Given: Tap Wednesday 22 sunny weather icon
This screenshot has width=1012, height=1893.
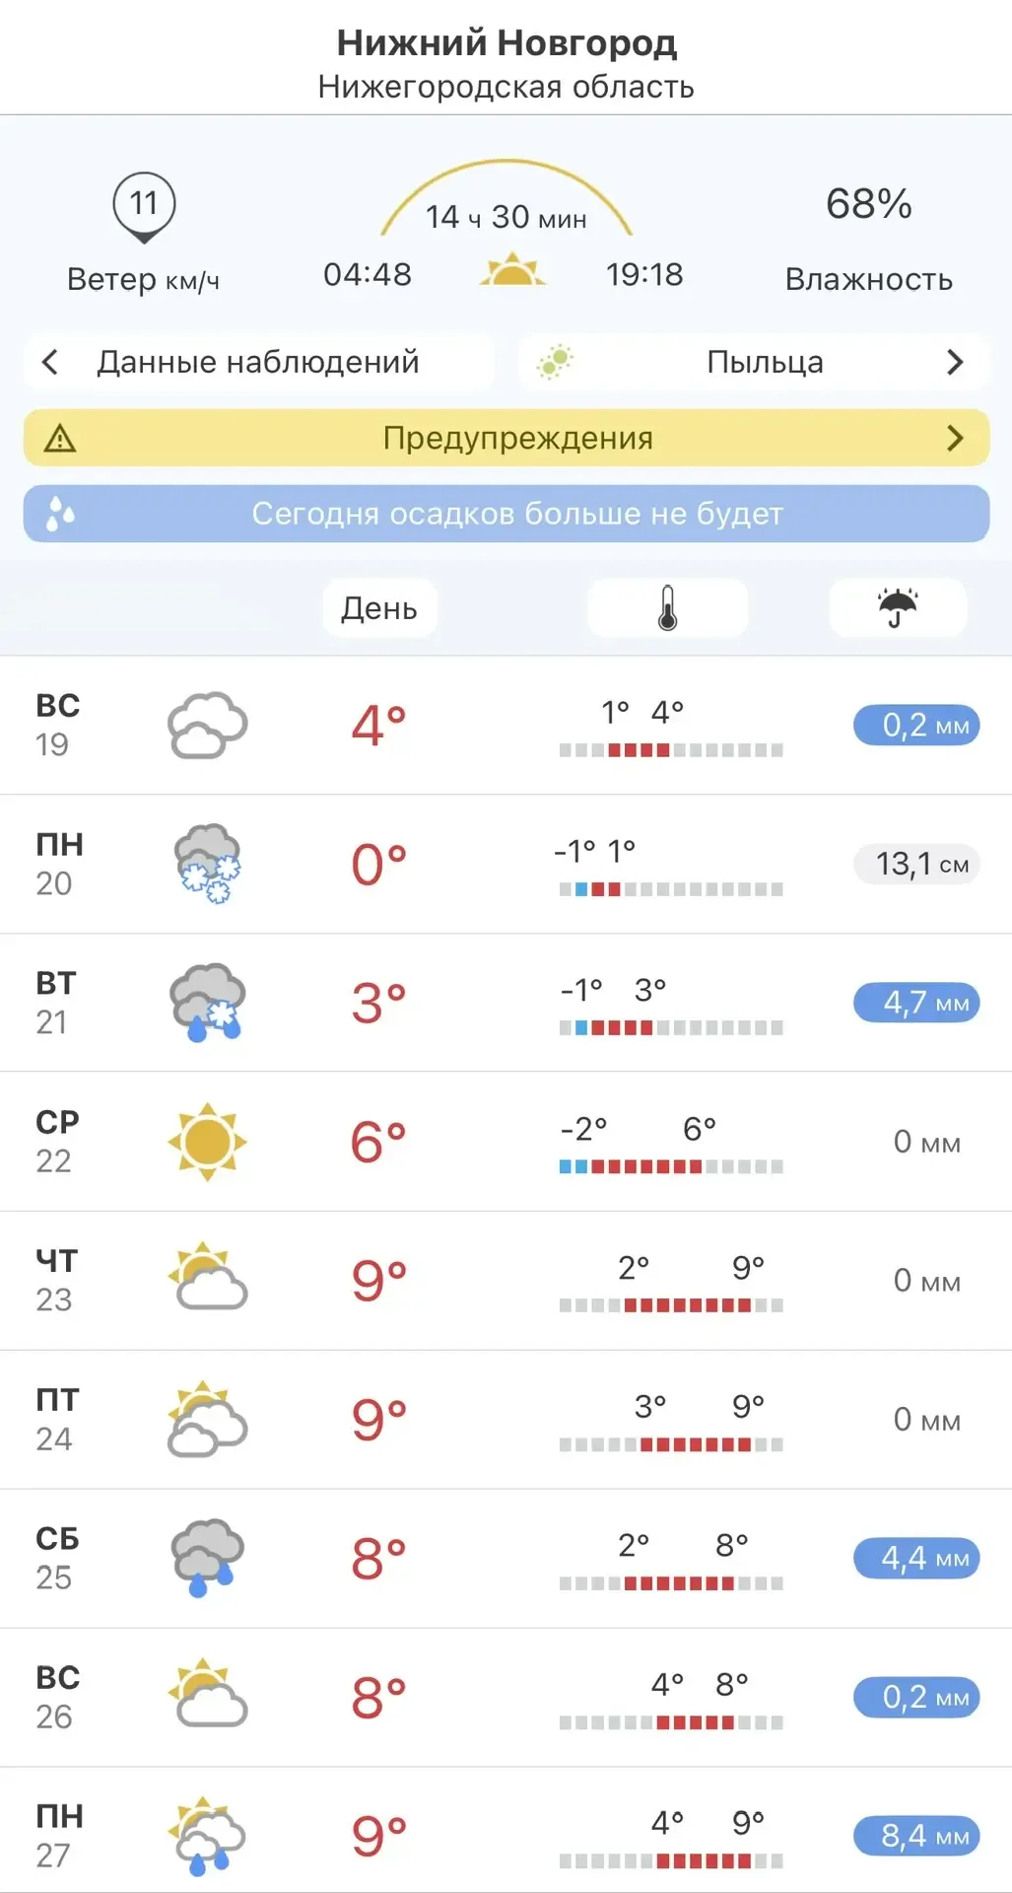Looking at the screenshot, I should tap(207, 1142).
